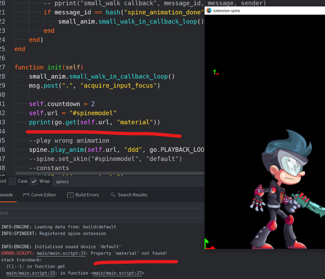Click the Search Results magnifier icon
The width and height of the screenshot is (325, 279).
[113, 195]
